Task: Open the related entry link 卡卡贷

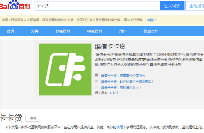Action: [114, 93]
